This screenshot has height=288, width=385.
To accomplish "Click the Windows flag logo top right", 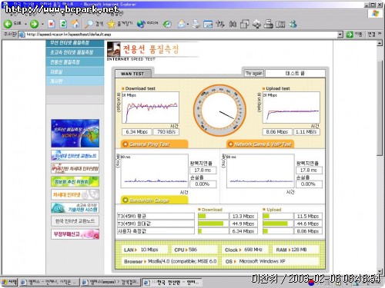I will tap(375, 13).
